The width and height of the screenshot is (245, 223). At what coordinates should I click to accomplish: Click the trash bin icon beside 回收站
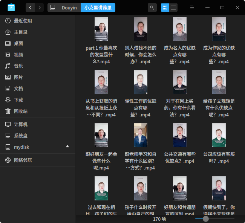[8, 111]
